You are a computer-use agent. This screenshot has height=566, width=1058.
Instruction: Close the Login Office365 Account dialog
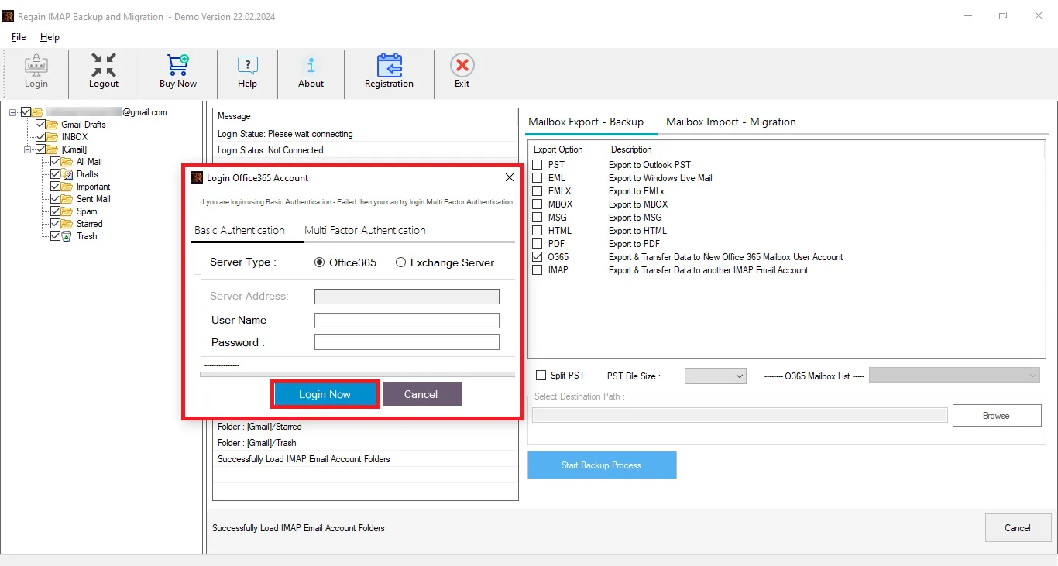[510, 177]
